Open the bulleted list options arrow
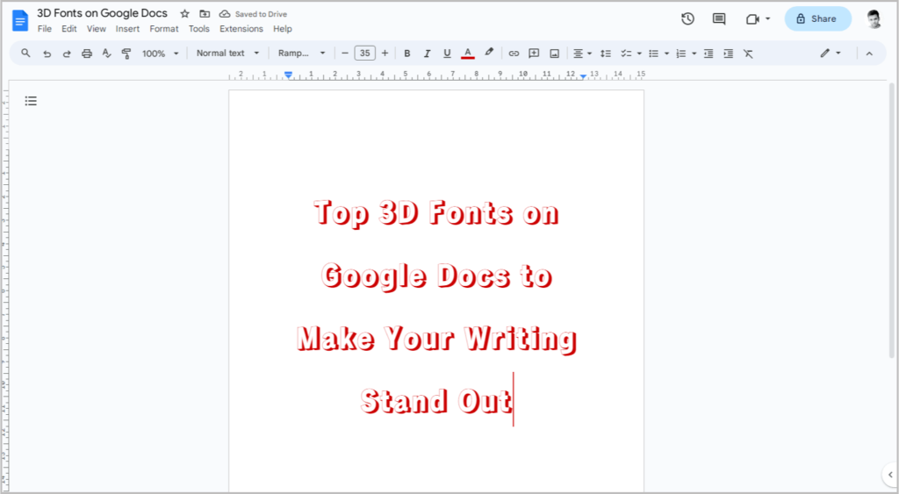This screenshot has height=494, width=899. point(667,54)
